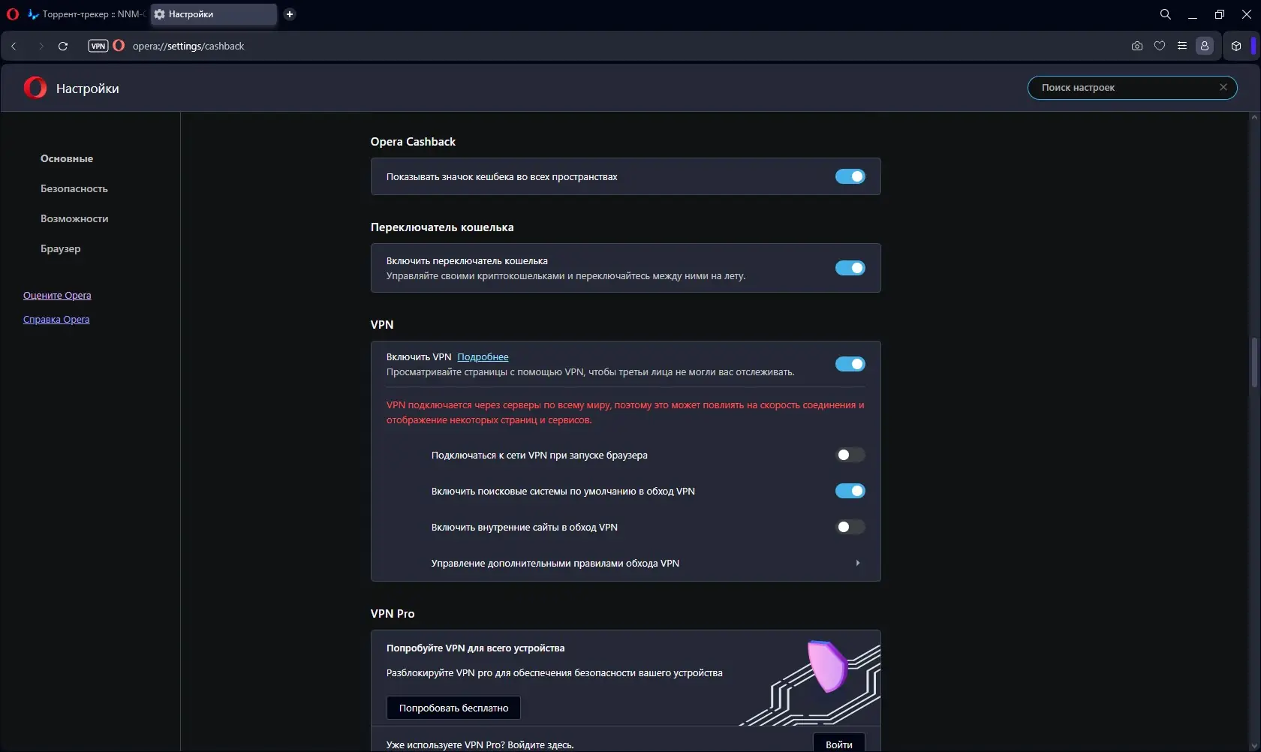Clear the settings search with the X icon
Viewport: 1261px width, 752px height.
[1223, 87]
